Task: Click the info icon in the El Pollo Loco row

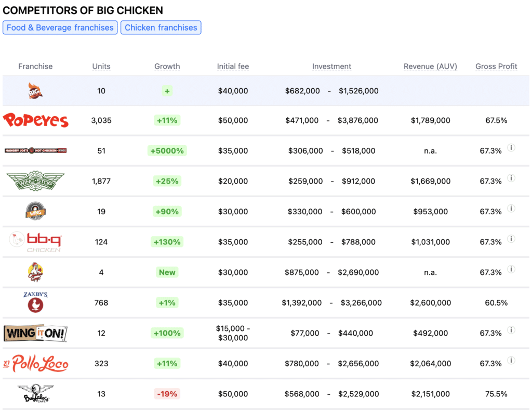Action: 511,360
